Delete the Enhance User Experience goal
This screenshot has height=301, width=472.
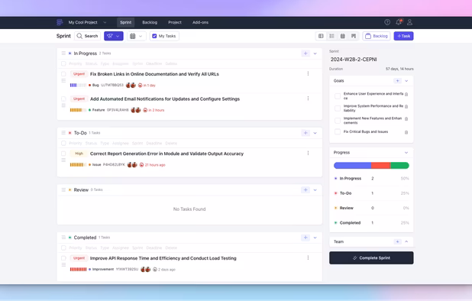tap(406, 95)
